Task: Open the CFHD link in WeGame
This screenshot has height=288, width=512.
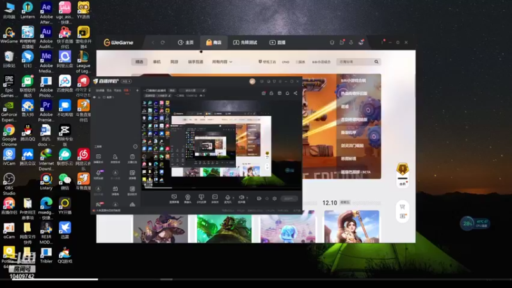Action: (x=285, y=61)
